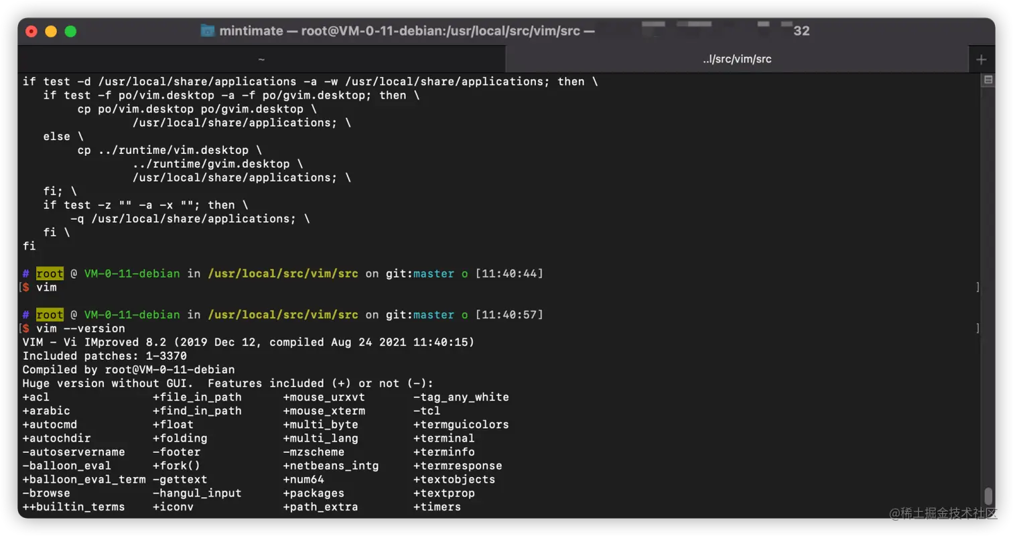
Task: Click the "-gettext" feature entry
Action: (x=180, y=480)
